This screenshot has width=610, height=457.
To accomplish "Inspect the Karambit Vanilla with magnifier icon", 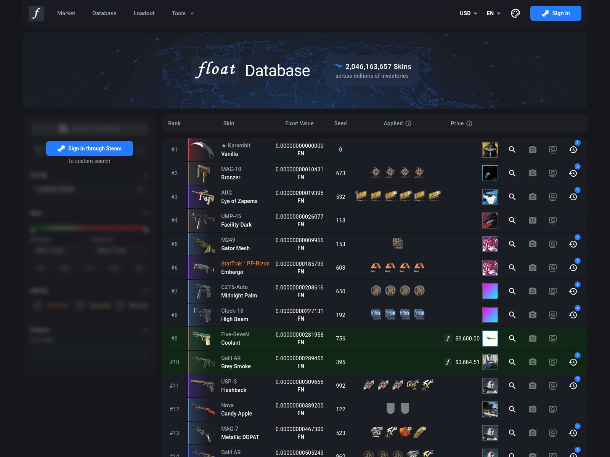I will [512, 150].
